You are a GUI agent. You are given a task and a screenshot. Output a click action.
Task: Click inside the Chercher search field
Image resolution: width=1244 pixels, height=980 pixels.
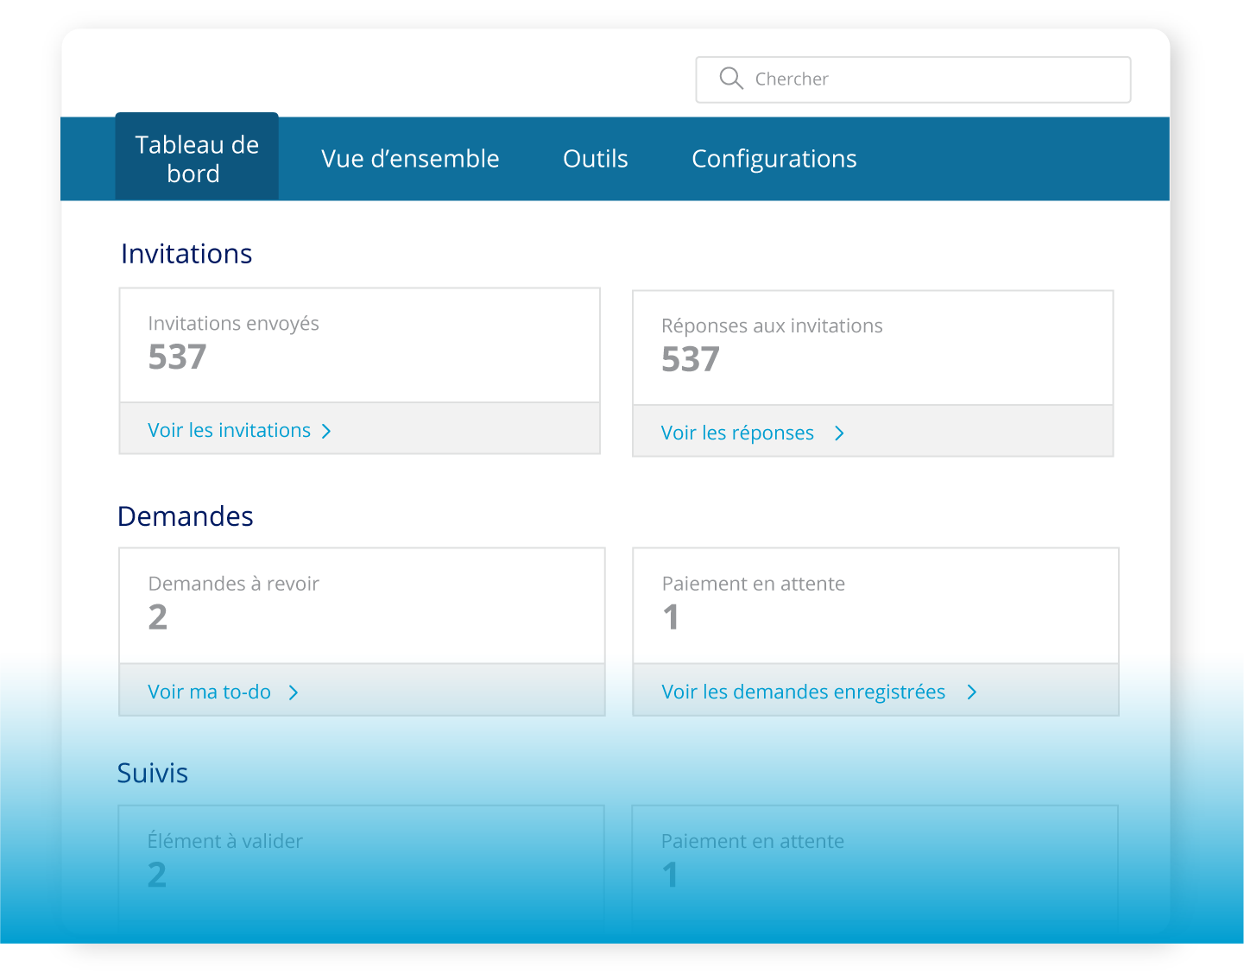913,79
